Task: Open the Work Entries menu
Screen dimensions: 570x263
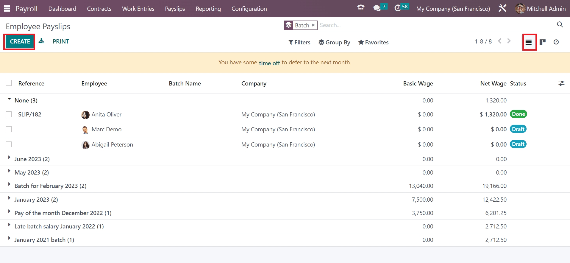Action: 138,9
